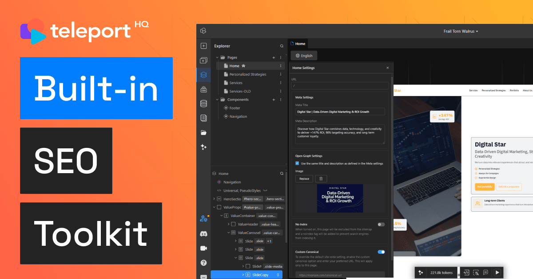Open the AI sparkle sidebar icon
The image size is (533, 279).
click(x=203, y=147)
